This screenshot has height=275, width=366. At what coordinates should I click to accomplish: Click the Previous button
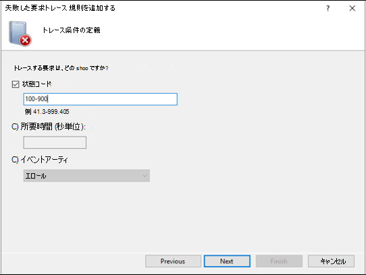click(173, 262)
